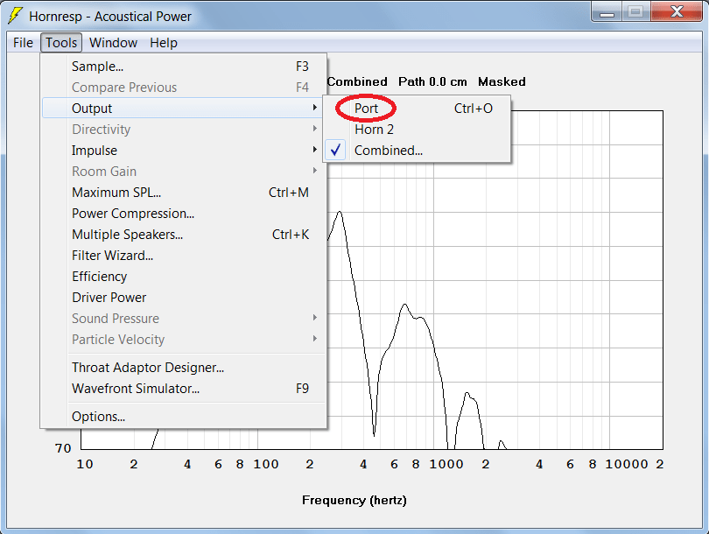Open the Help menu
This screenshot has height=534, width=709.
click(163, 43)
